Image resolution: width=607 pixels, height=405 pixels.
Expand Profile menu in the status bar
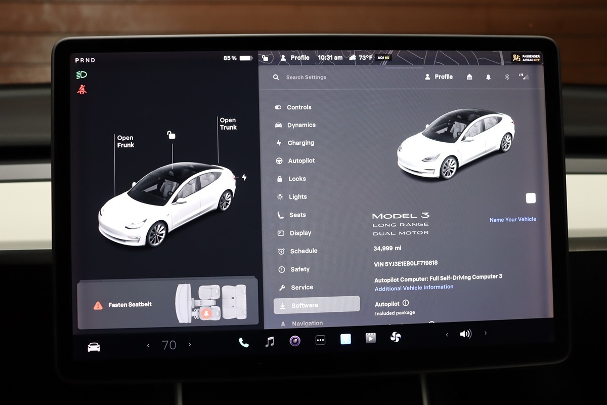coord(295,58)
